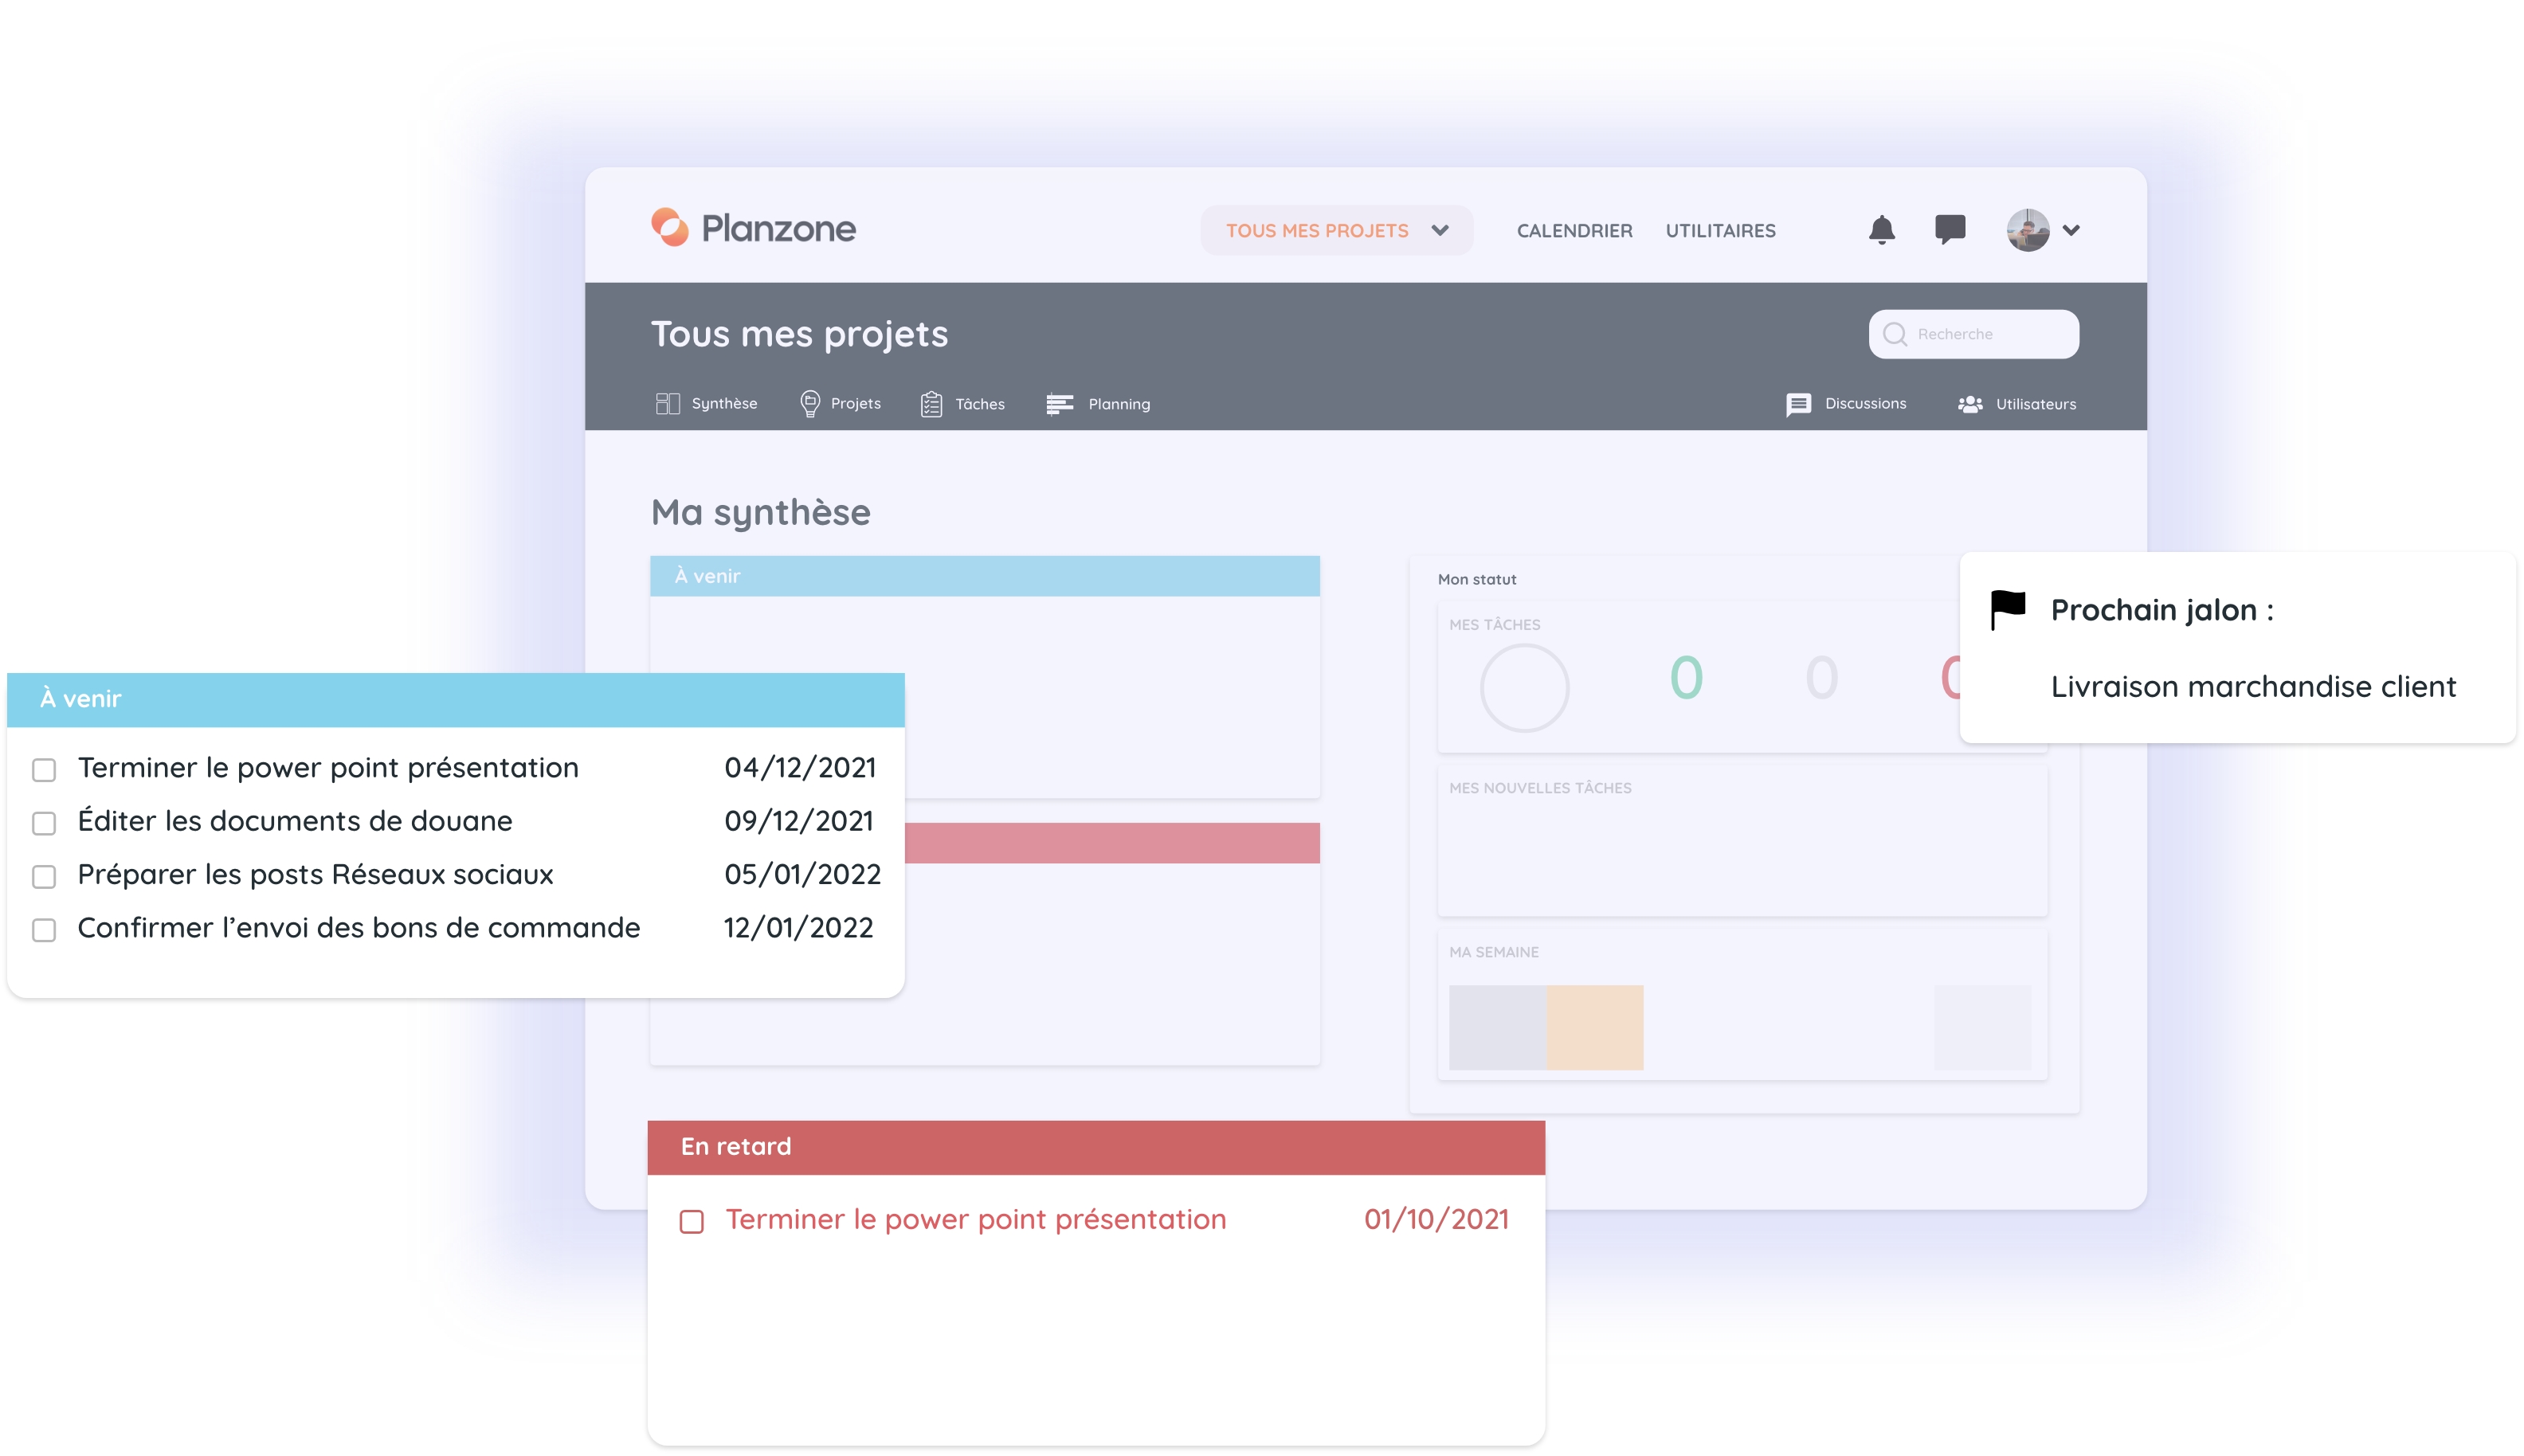
Task: Open the Utilitaires menu item
Action: point(1719,230)
